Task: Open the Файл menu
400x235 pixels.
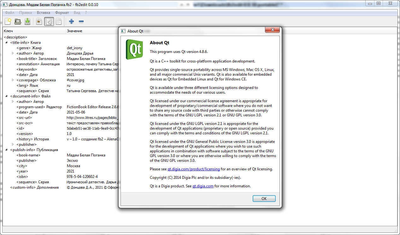Action: [9, 13]
